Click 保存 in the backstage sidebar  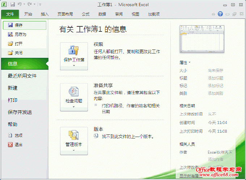[x=25, y=25]
